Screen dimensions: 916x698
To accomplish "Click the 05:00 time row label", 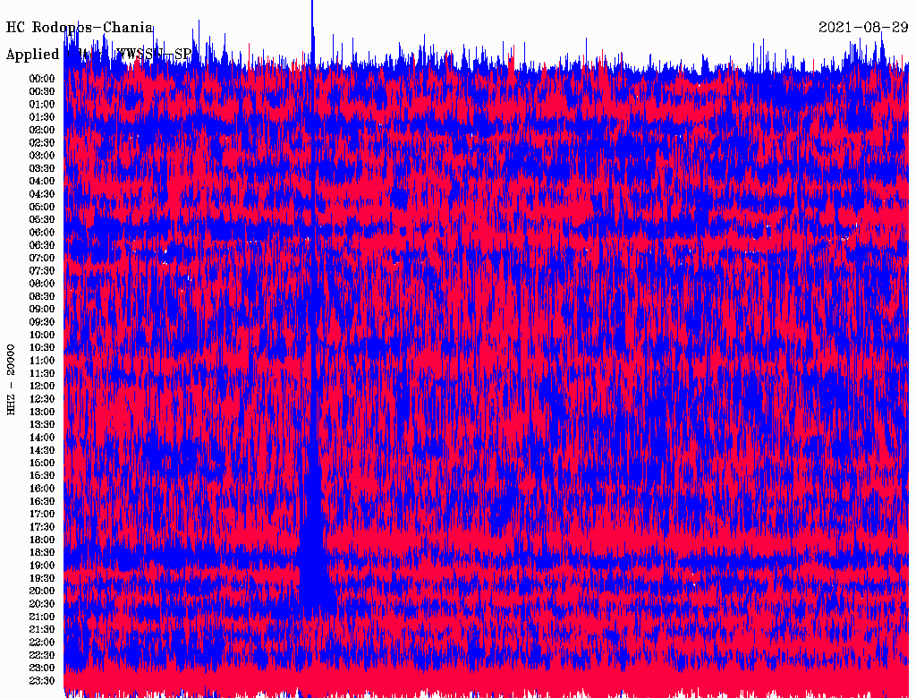I will click(x=42, y=207).
